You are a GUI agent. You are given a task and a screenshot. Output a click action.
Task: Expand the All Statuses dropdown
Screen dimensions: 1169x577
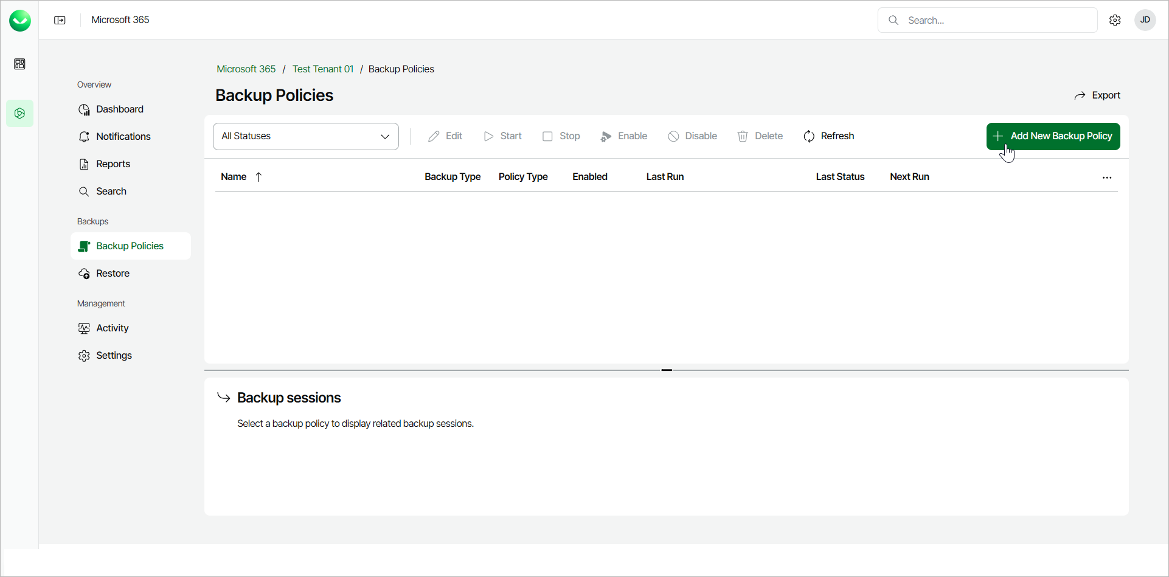click(x=305, y=136)
